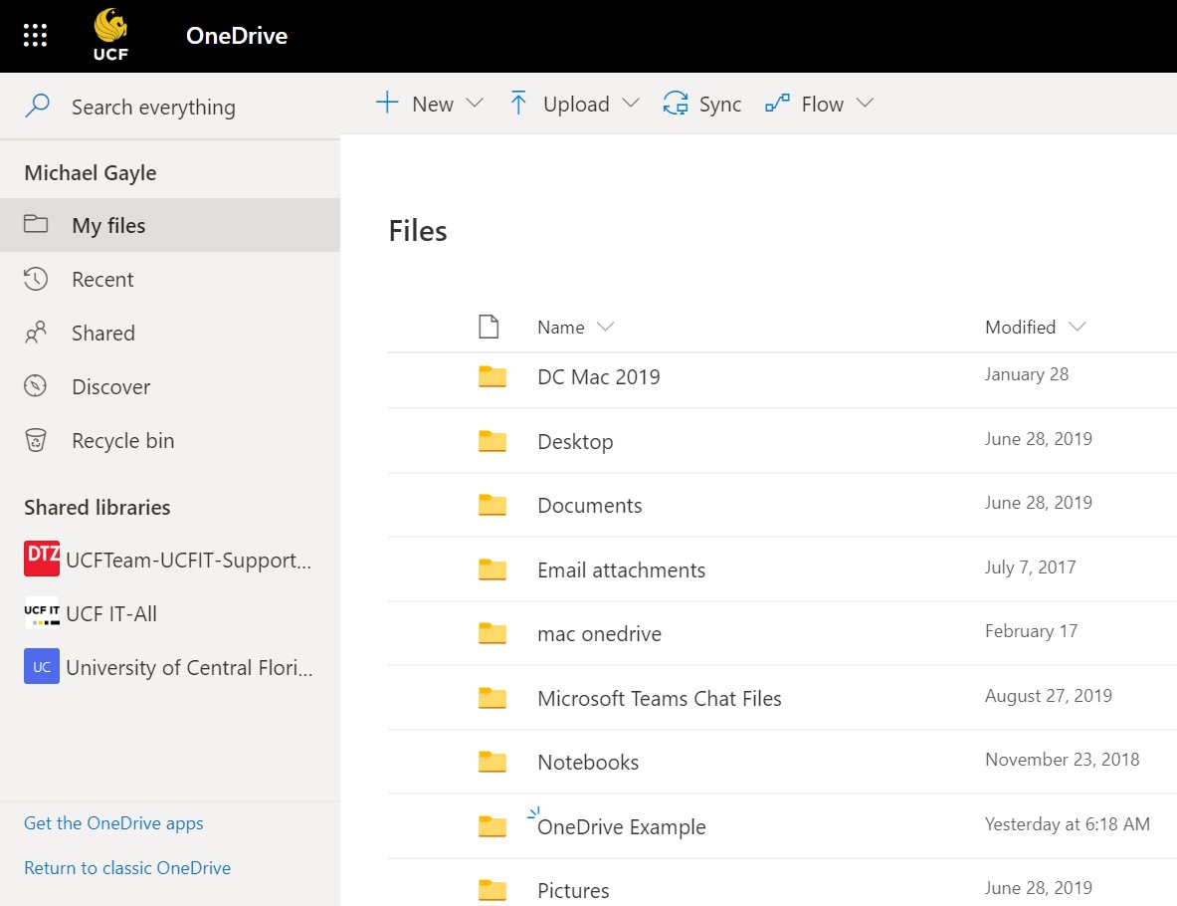Open the Notebooks folder name

click(588, 762)
